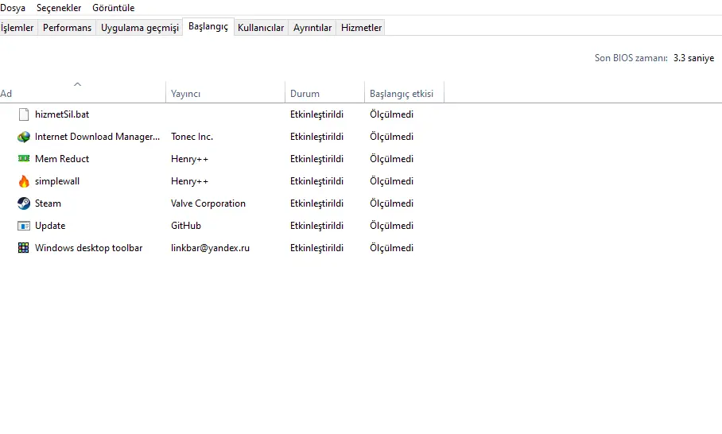This screenshot has width=722, height=434.
Task: Switch to the Kullanıcılar tab
Action: pos(261,28)
